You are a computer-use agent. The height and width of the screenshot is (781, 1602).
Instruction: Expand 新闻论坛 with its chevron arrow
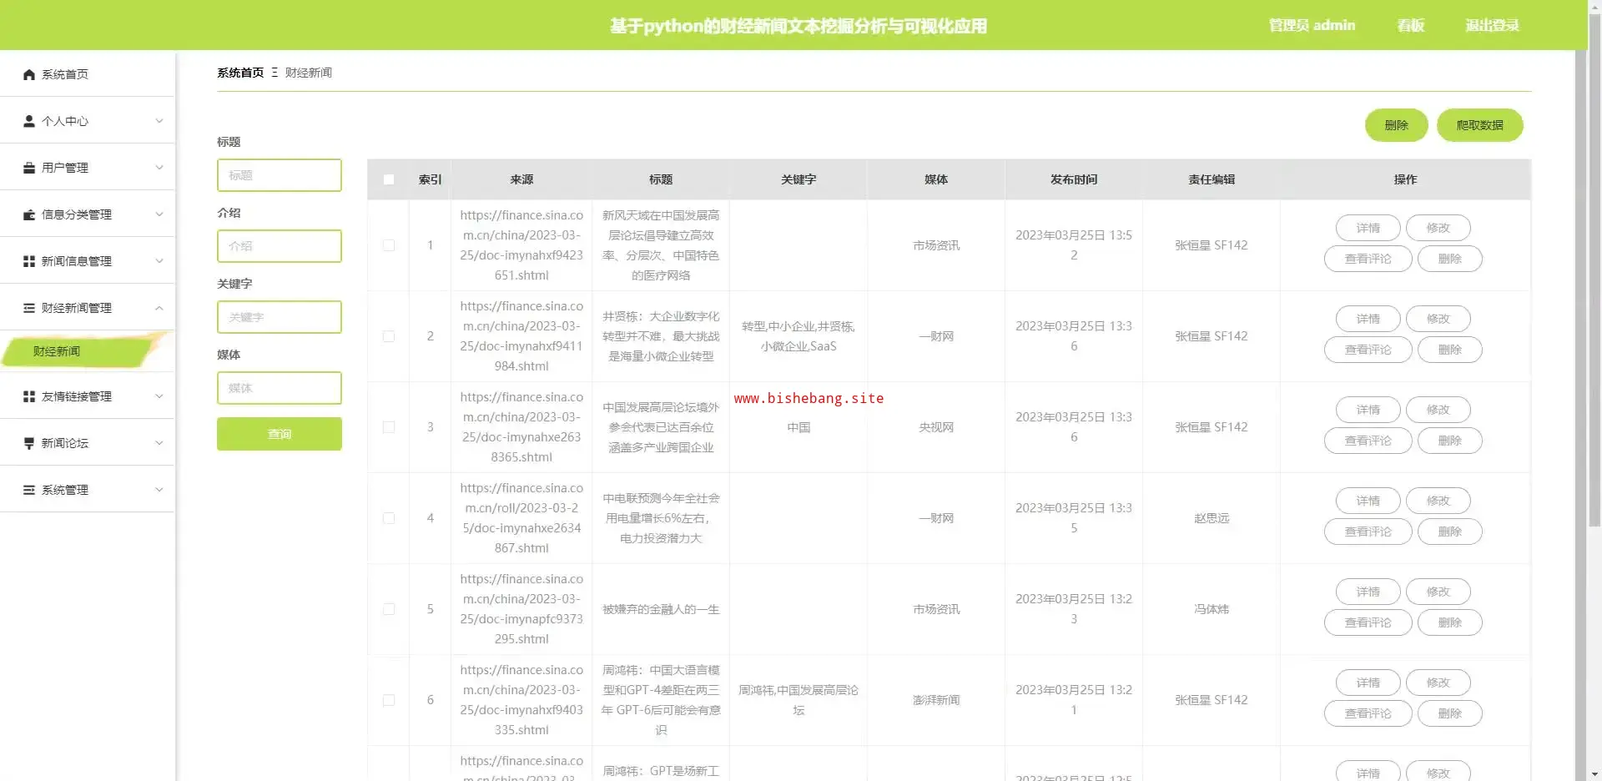159,443
